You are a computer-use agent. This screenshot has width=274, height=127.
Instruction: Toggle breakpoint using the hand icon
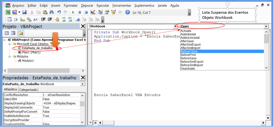[x=57, y=19]
